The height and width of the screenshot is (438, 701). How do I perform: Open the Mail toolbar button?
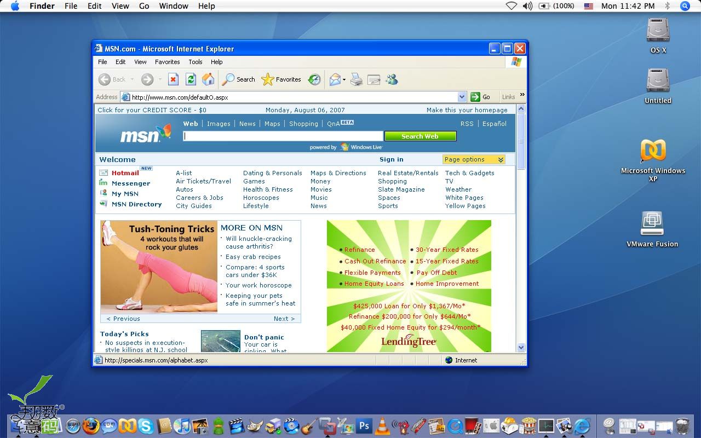point(335,79)
